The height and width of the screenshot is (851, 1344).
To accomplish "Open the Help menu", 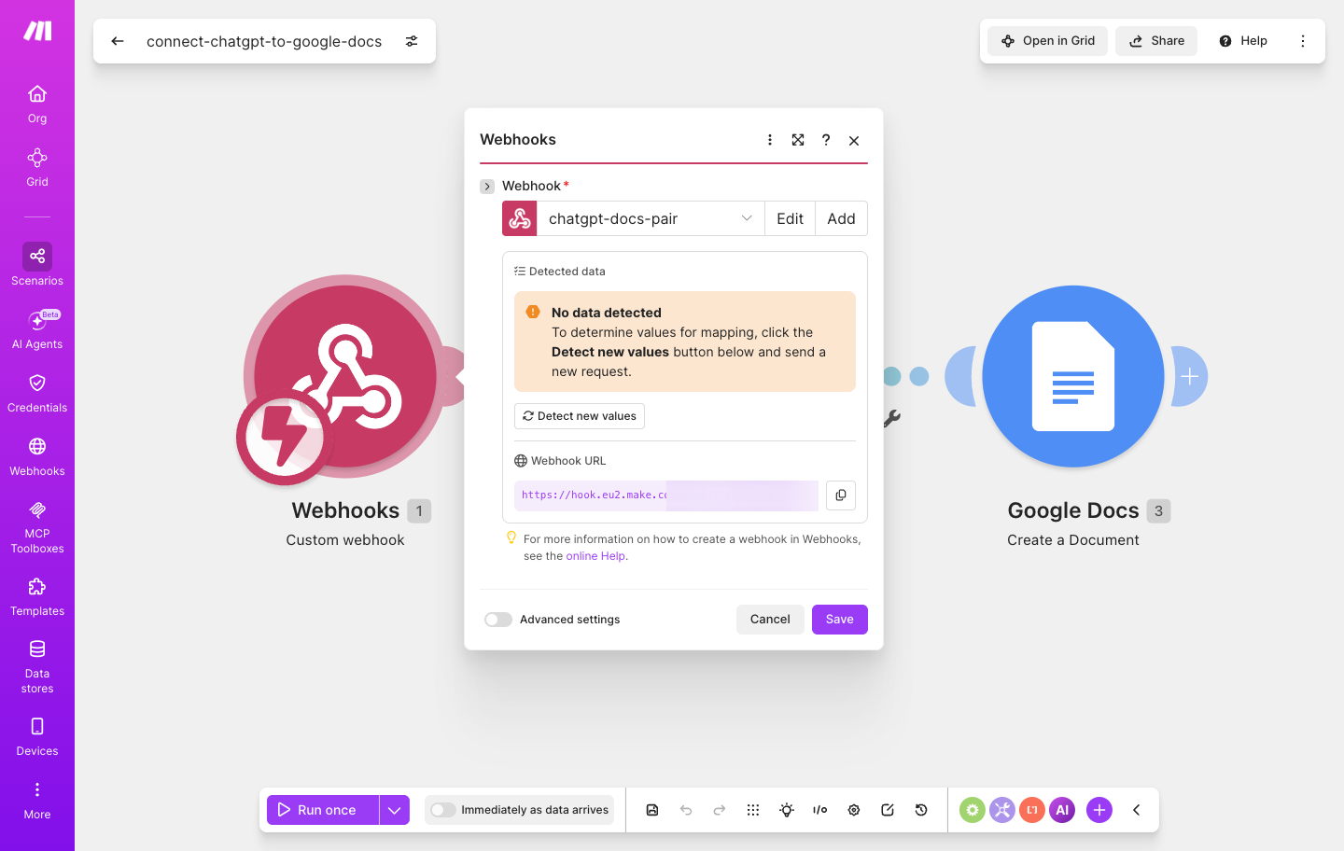I will tap(1243, 41).
